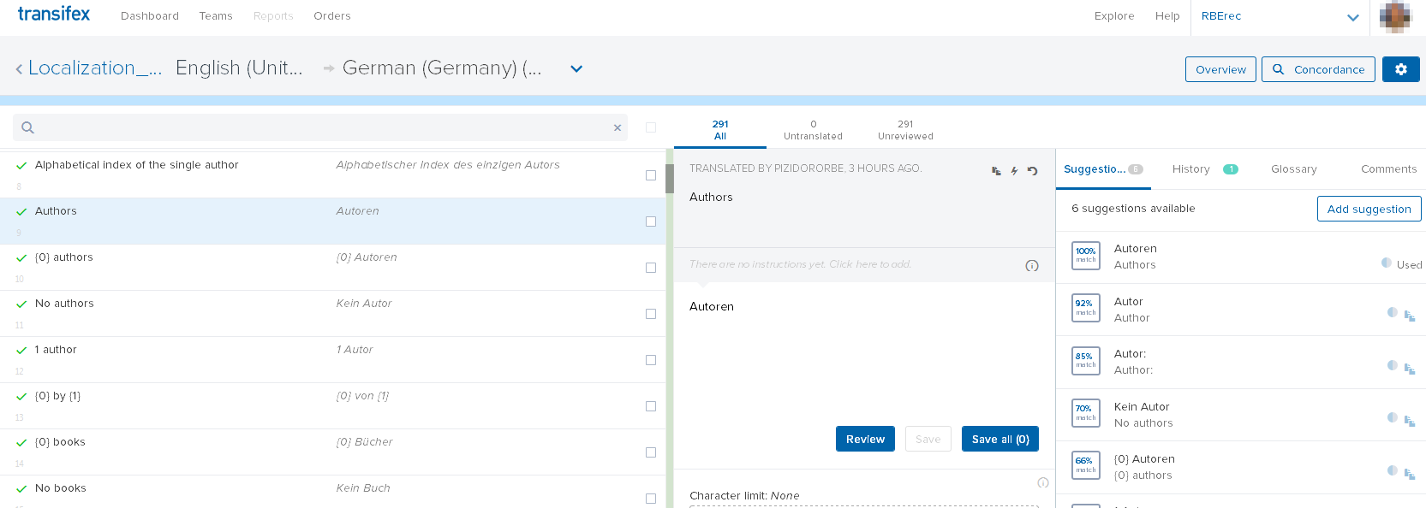Use the 92% match Autor suggestion icon

pos(1409,316)
